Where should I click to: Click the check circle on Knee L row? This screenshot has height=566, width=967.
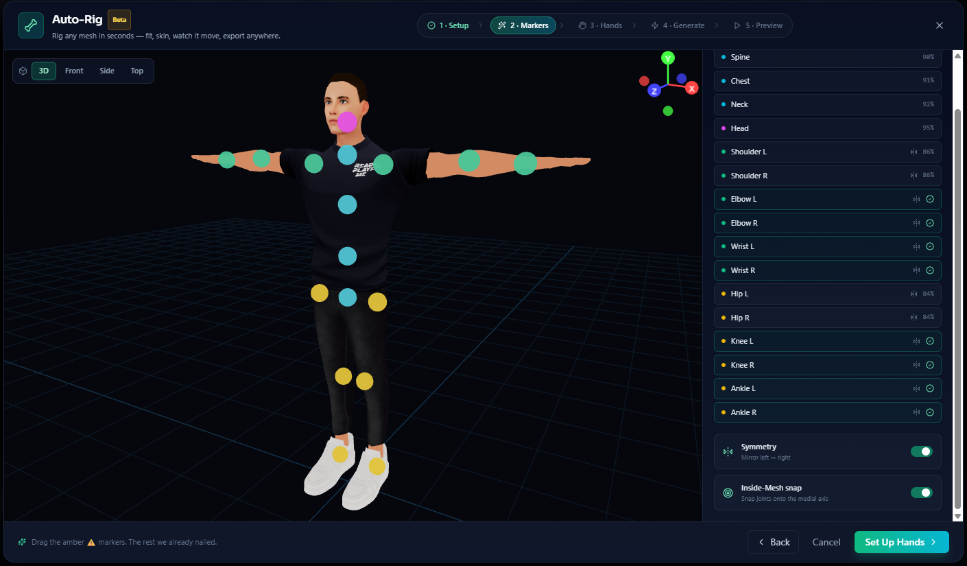[930, 341]
